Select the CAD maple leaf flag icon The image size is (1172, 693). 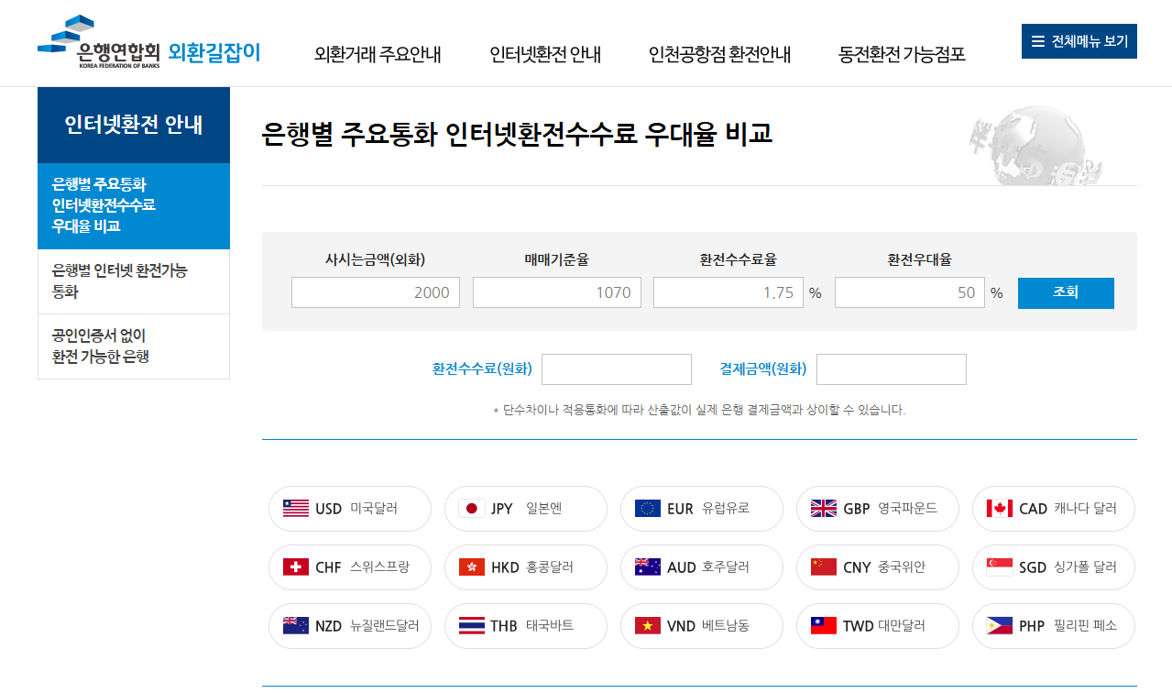(x=1000, y=509)
